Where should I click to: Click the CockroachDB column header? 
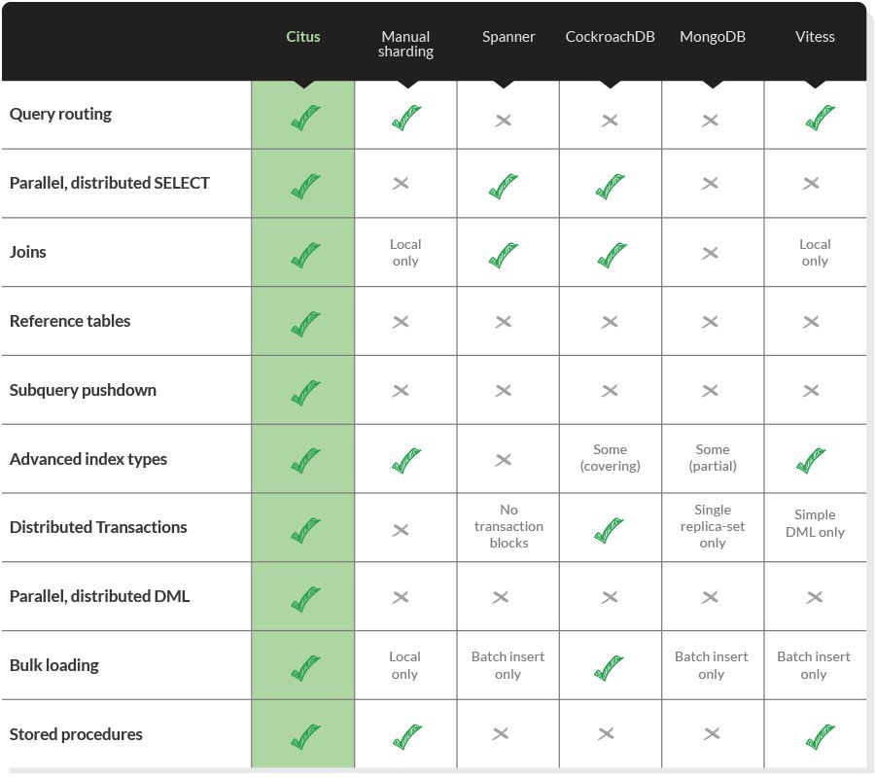[610, 37]
